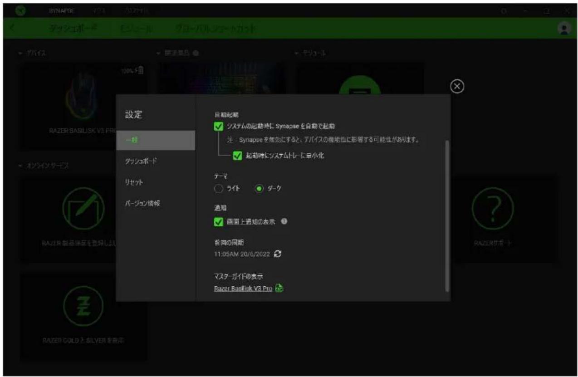
Task: Toggle the on-screen notification checkbox
Action: (x=219, y=222)
